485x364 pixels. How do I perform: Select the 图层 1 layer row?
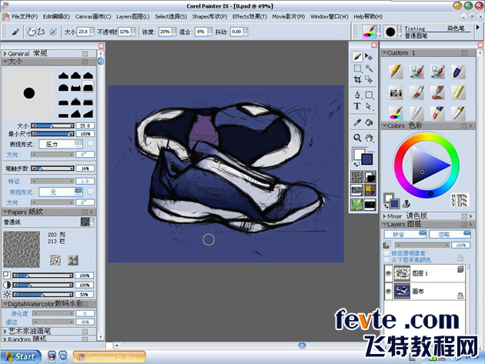(425, 273)
